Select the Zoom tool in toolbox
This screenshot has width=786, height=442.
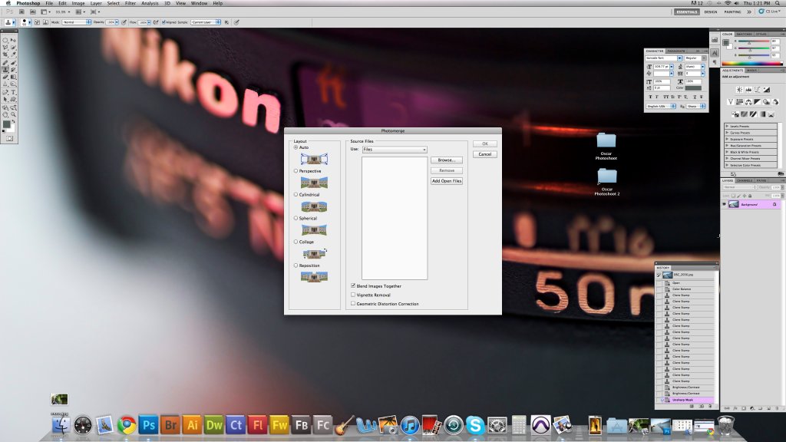tap(14, 114)
